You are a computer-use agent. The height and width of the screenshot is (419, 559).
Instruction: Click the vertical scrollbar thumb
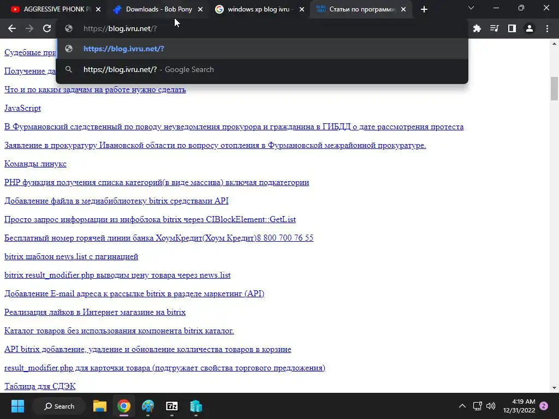pyautogui.click(x=554, y=88)
